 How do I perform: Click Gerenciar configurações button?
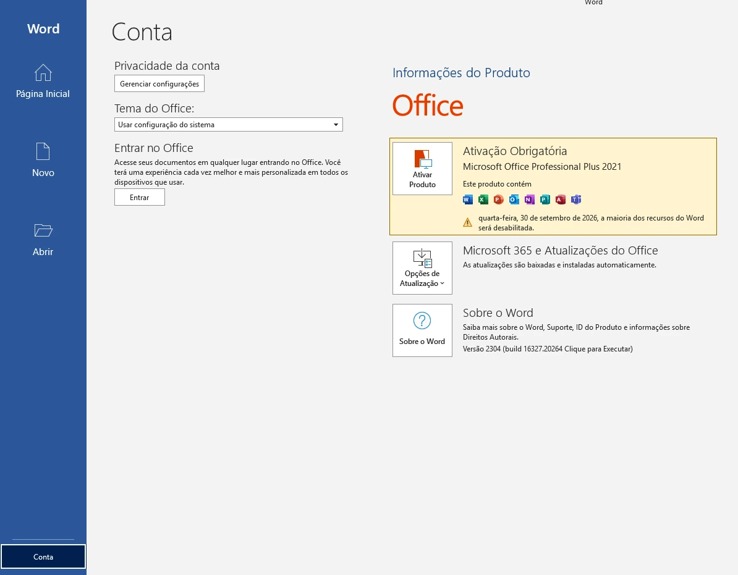click(x=159, y=84)
